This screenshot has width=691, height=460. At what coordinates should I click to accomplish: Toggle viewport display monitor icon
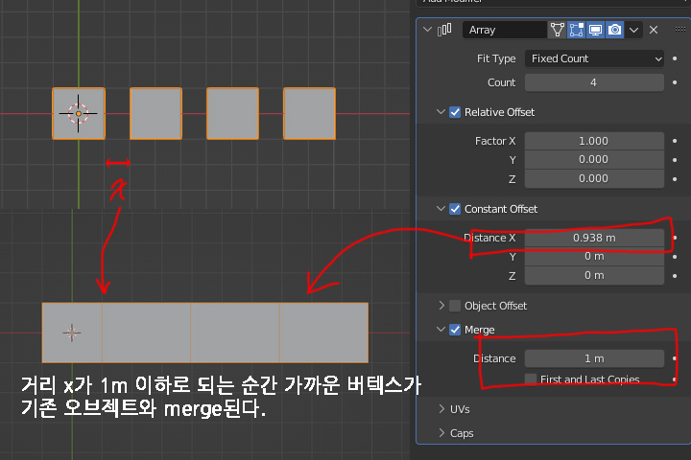pyautogui.click(x=595, y=30)
